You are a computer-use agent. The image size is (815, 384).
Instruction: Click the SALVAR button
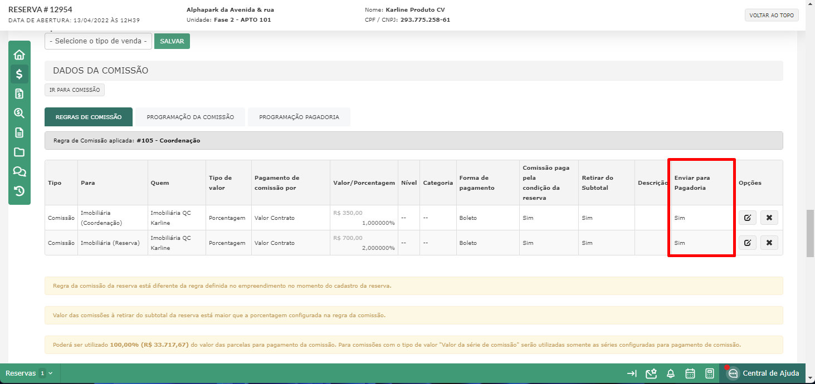pos(172,41)
